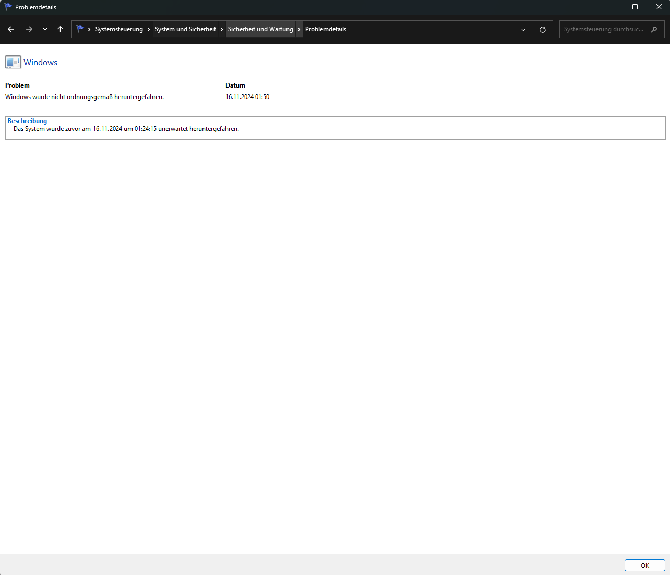Close the Problemdetails window
The width and height of the screenshot is (670, 575).
(x=659, y=7)
